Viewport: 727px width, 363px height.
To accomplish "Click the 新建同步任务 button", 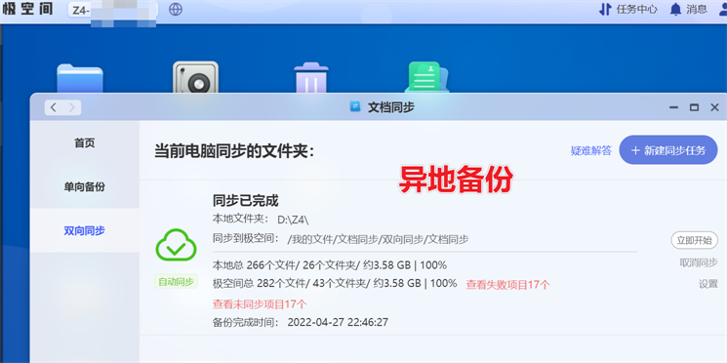I will [x=668, y=150].
